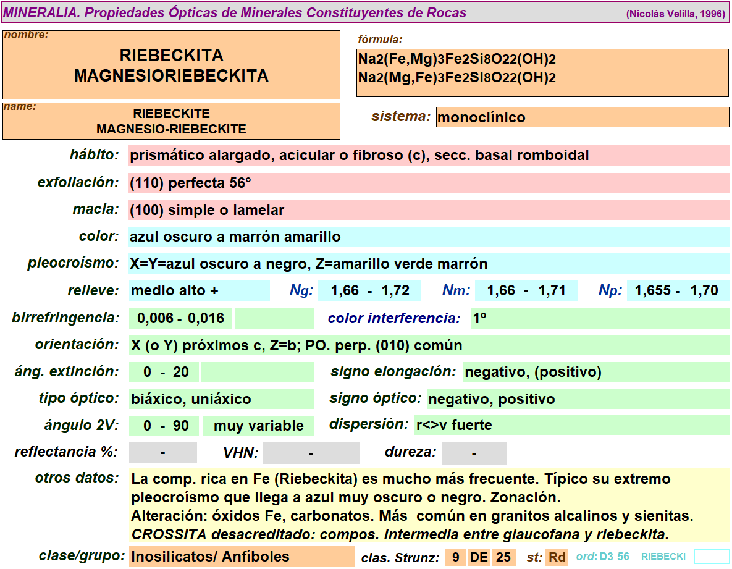This screenshot has width=732, height=569.
Task: Click the color interferencia field showing 1º
Action: pos(599,318)
